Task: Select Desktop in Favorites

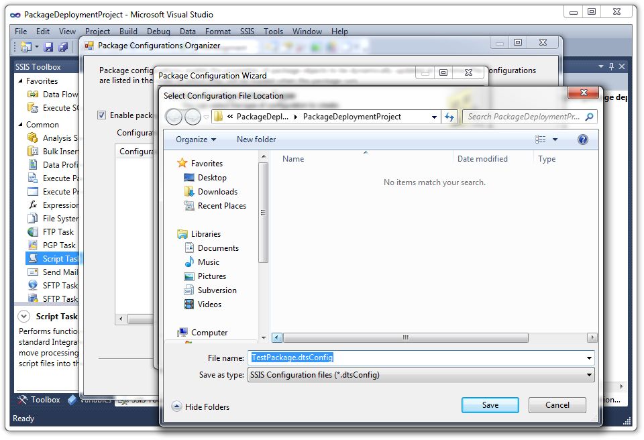Action: [205, 178]
